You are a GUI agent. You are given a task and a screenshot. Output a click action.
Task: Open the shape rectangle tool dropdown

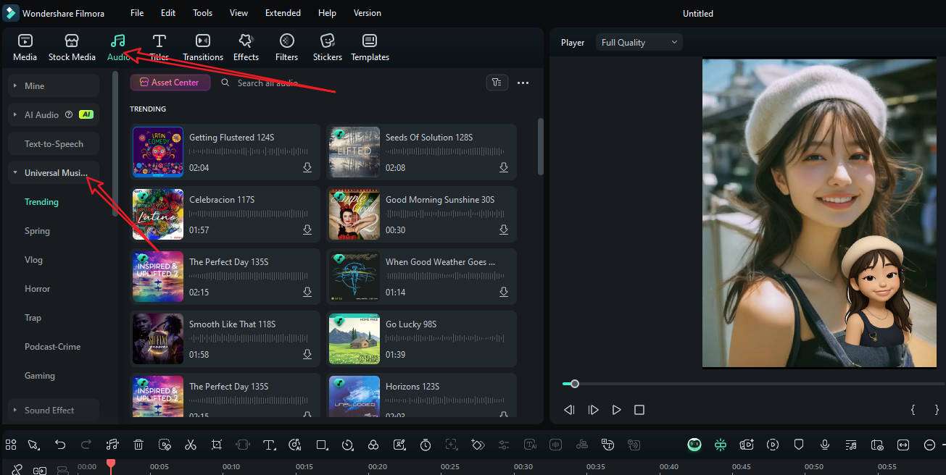[x=322, y=445]
